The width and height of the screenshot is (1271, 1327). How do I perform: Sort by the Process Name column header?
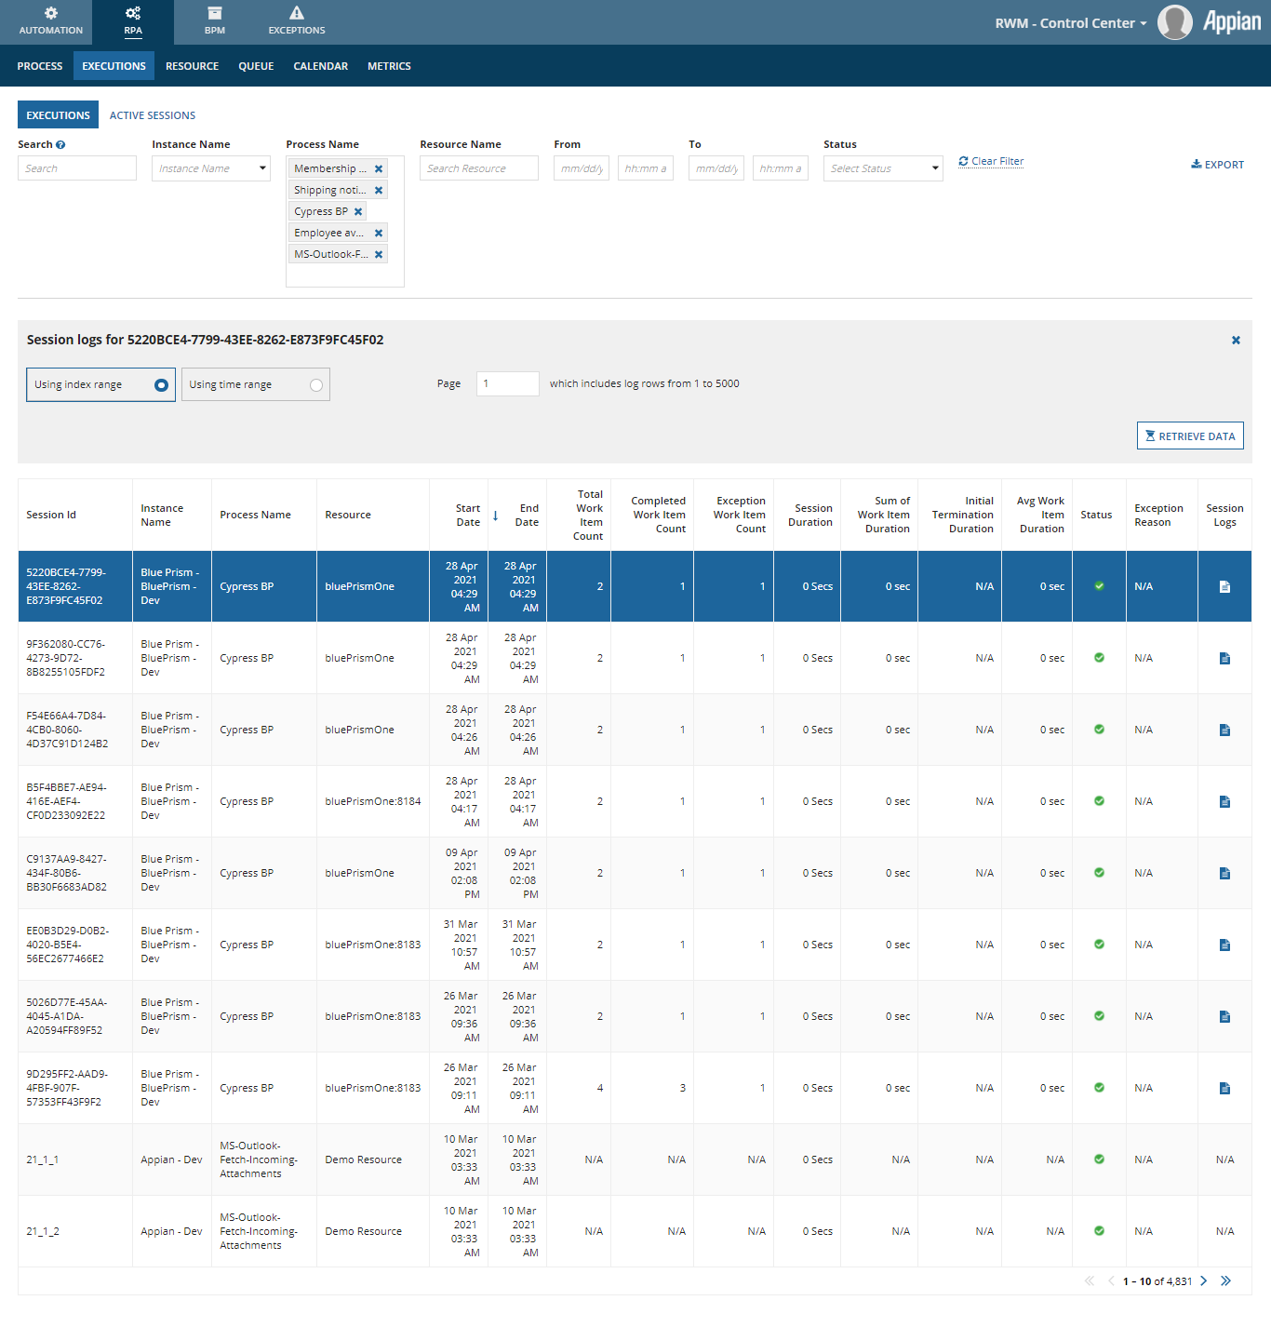(255, 515)
